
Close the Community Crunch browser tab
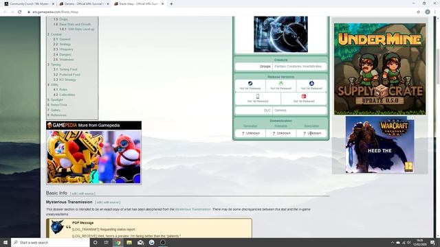pyautogui.click(x=53, y=4)
